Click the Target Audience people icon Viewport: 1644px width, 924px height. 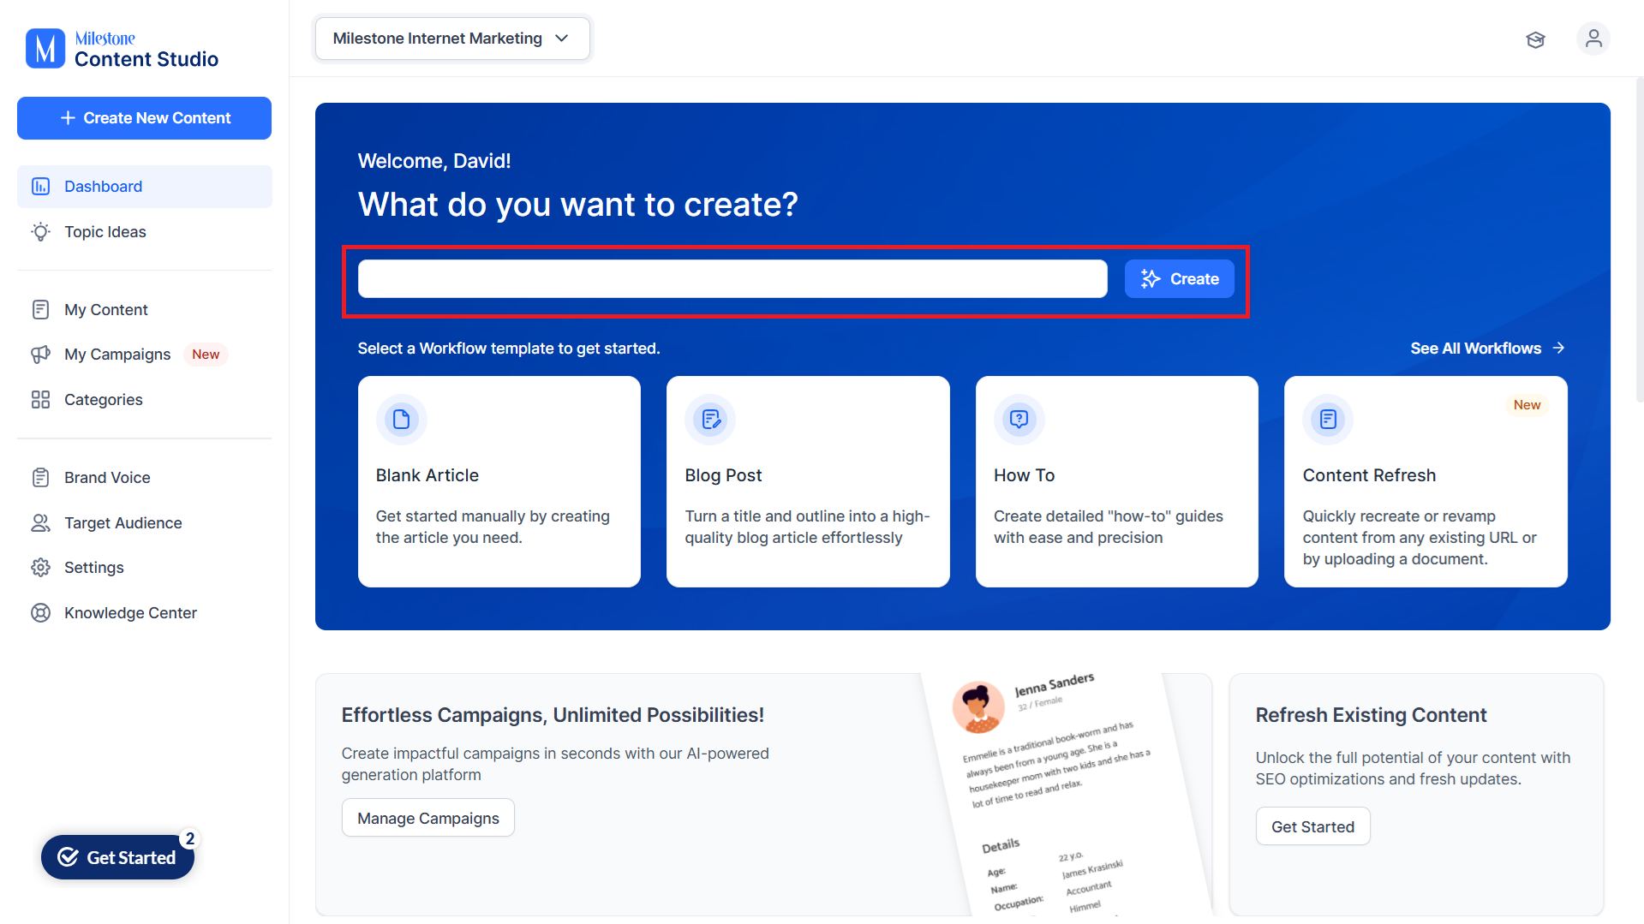click(40, 523)
